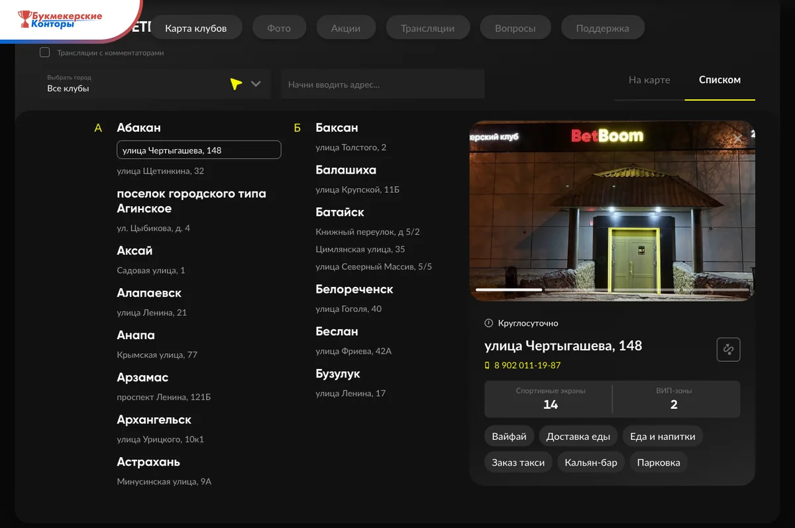Image resolution: width=795 pixels, height=528 pixels.
Task: Choose Книжный переулок, д 5/2
Action: point(368,232)
